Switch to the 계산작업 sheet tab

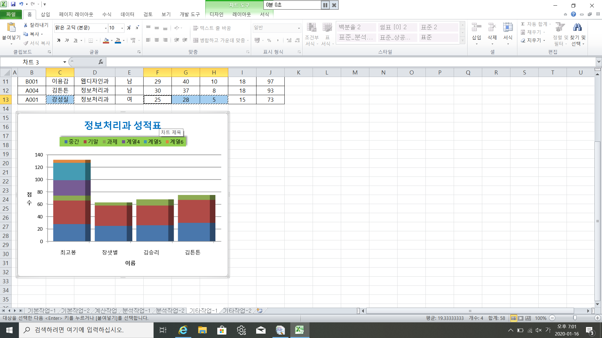click(106, 310)
